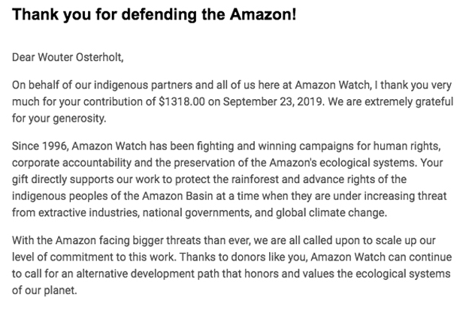Click the heading "Thank you for defending the Amazon!"

pos(153,14)
